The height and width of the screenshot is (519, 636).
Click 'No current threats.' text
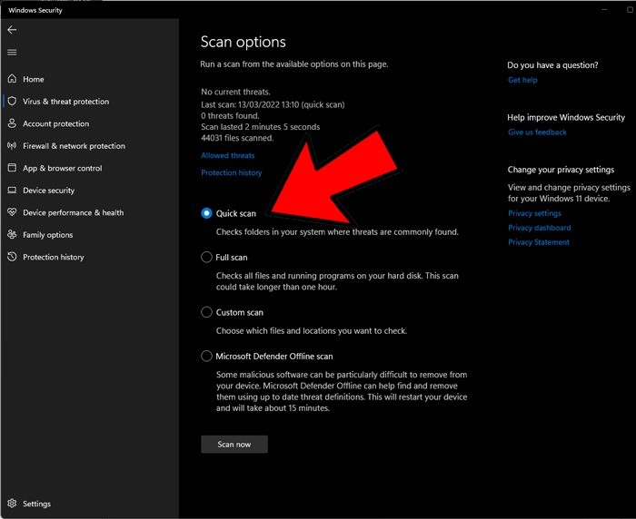[235, 92]
